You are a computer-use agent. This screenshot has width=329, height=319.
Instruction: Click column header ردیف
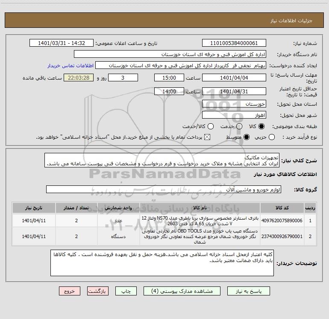tap(310, 208)
